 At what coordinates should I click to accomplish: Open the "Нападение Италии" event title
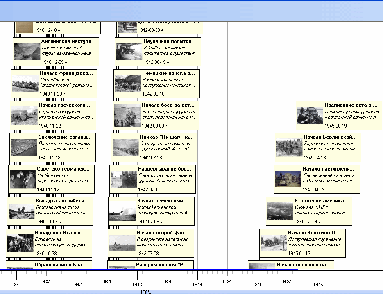60,233
